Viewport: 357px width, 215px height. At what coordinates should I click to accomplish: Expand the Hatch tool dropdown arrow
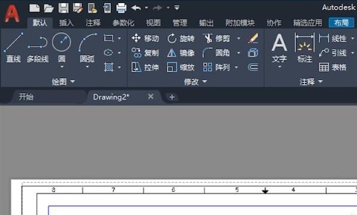coord(119,67)
